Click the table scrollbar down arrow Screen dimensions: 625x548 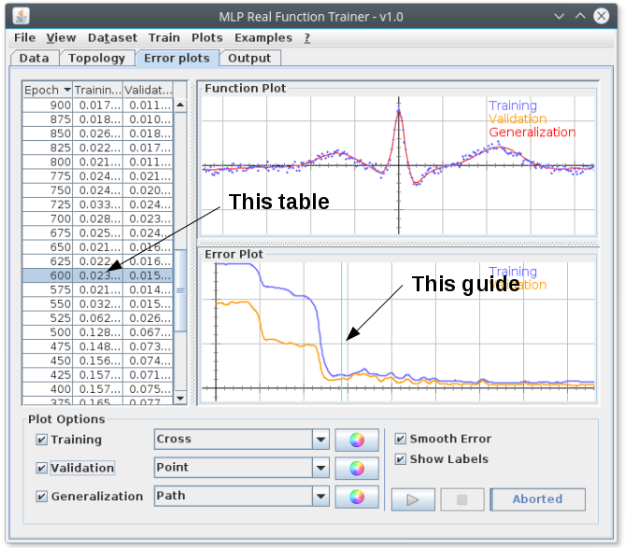tap(180, 398)
